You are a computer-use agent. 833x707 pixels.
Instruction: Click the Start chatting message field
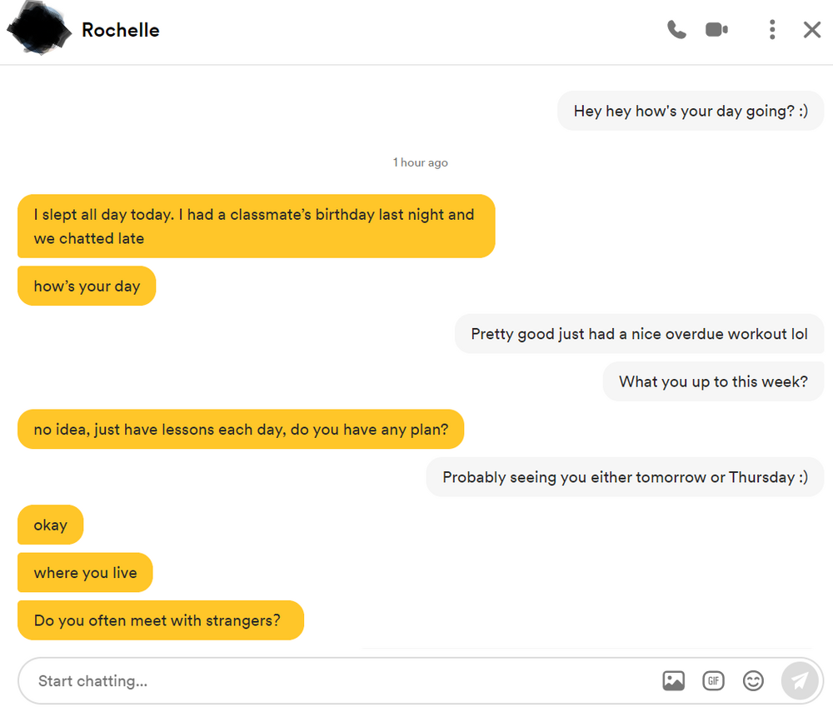(340, 680)
